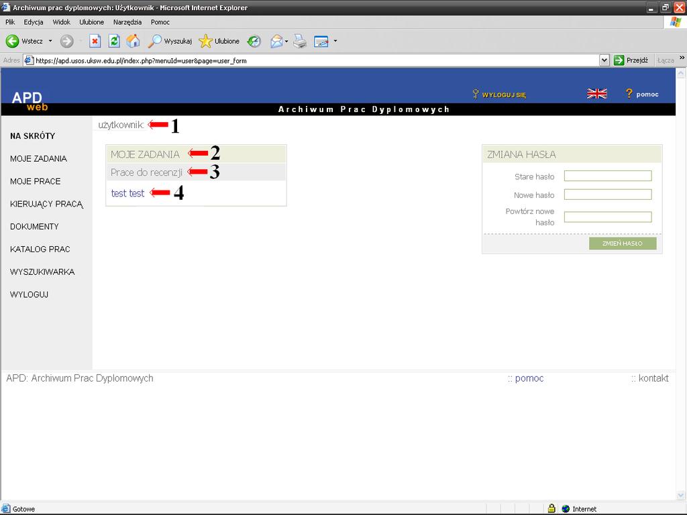Click the Gotowe status bar page icon
Screen dimensions: 687x515
(x=5, y=508)
